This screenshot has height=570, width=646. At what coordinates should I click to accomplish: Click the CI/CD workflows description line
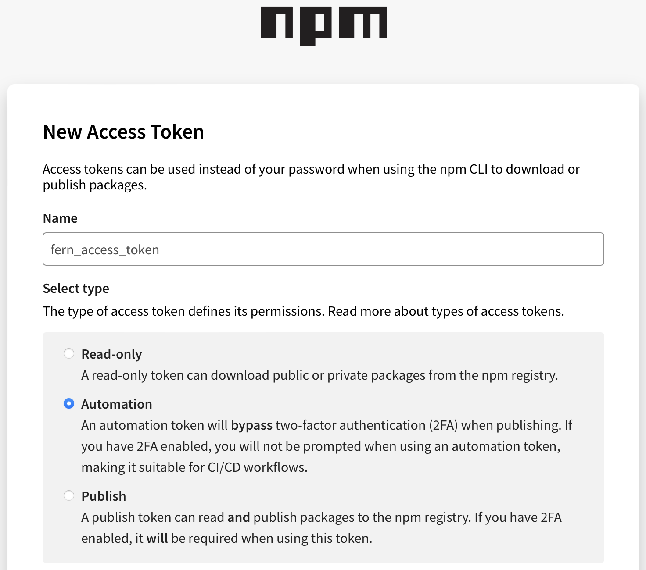(x=194, y=467)
